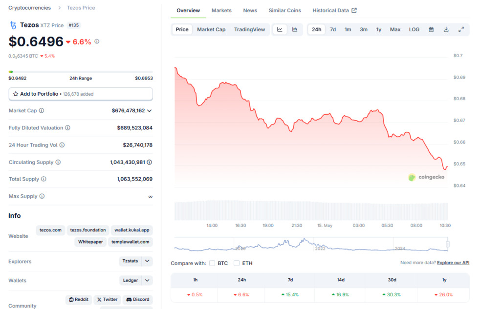Click the 24h Range price bar
481x309 pixels.
click(81, 72)
